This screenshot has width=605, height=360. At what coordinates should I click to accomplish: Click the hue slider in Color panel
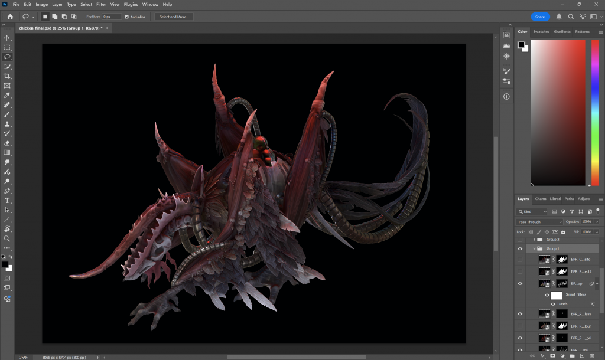point(595,113)
